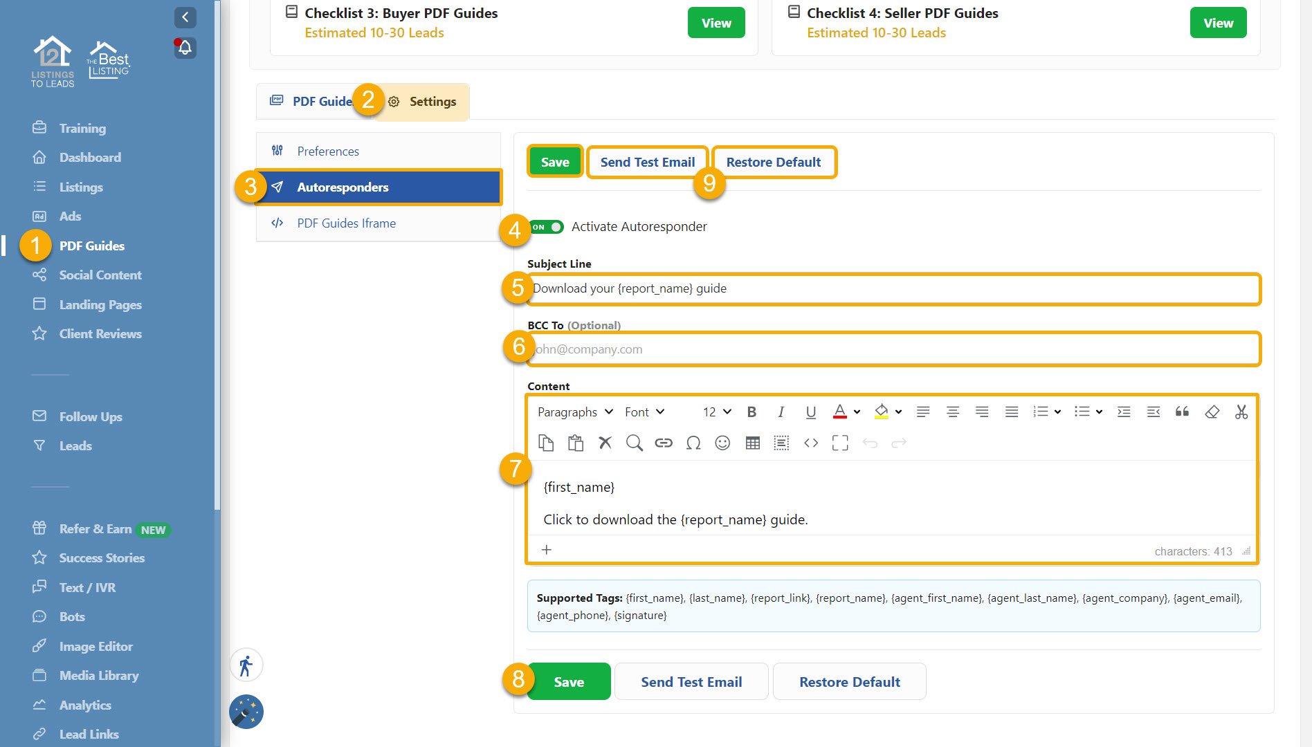Open the Paragraphs style dropdown

[x=575, y=412]
